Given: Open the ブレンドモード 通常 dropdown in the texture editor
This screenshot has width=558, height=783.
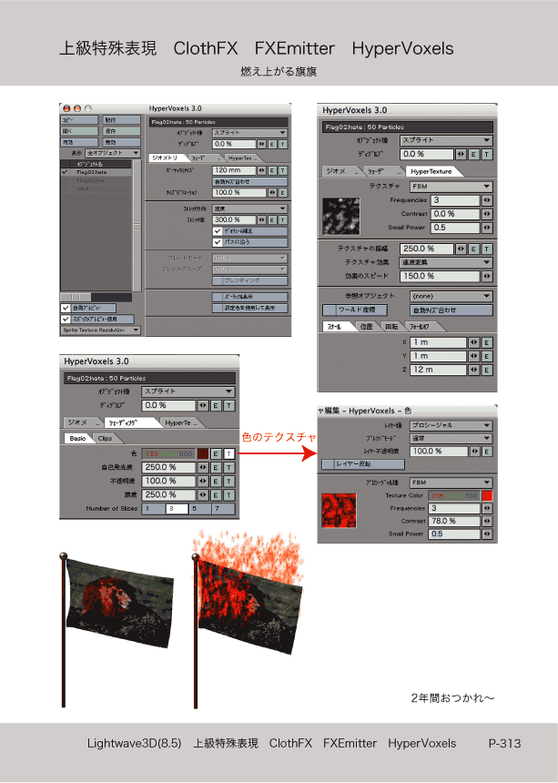Looking at the screenshot, I should point(451,438).
